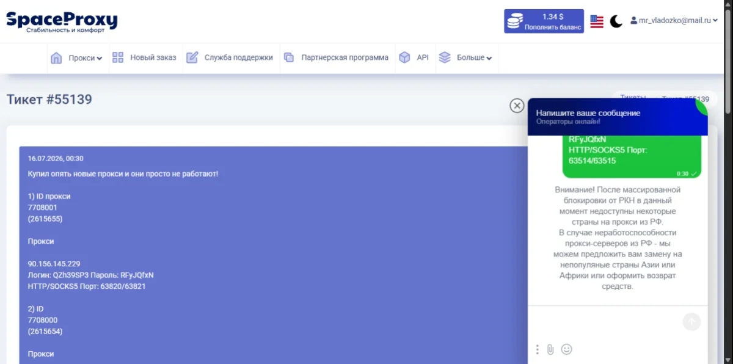Open the API menu item

[x=414, y=58]
